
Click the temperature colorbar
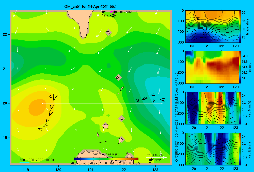pos(240,27)
